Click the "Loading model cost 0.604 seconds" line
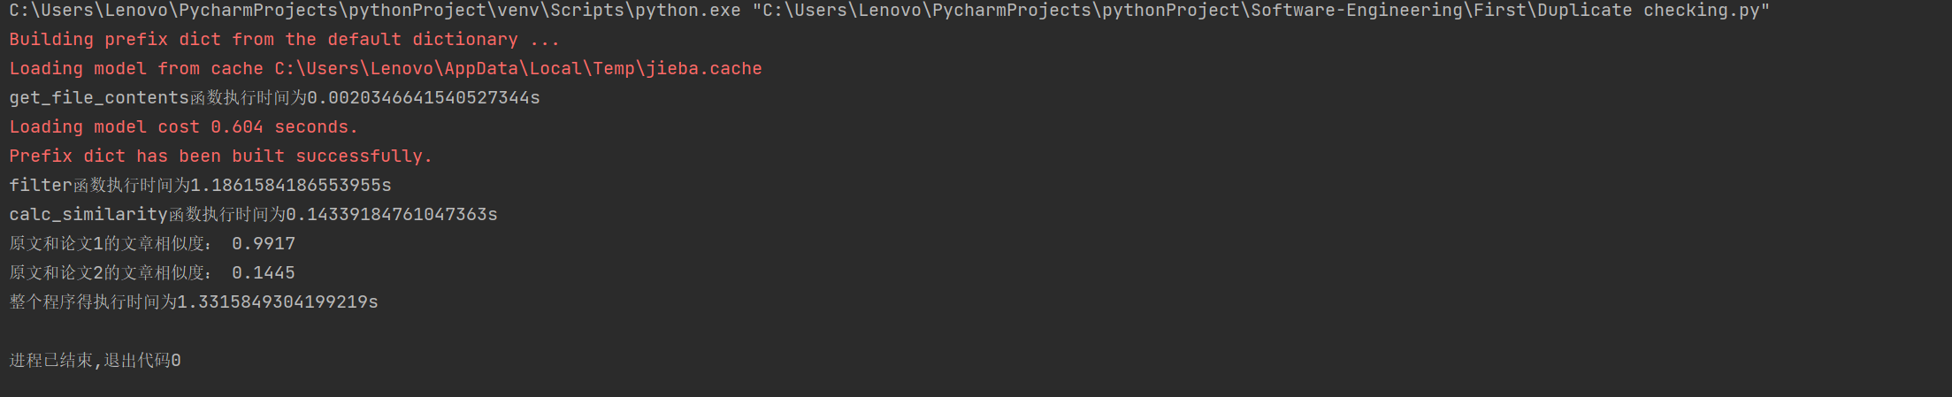 click(x=183, y=127)
